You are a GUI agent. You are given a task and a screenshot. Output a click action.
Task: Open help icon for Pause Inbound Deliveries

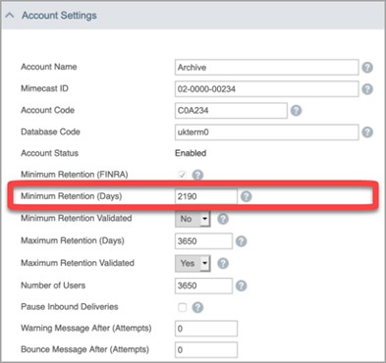pyautogui.click(x=197, y=307)
